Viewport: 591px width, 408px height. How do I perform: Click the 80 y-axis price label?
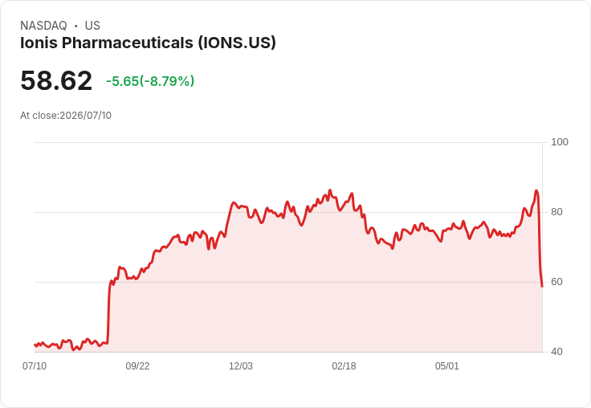(556, 212)
